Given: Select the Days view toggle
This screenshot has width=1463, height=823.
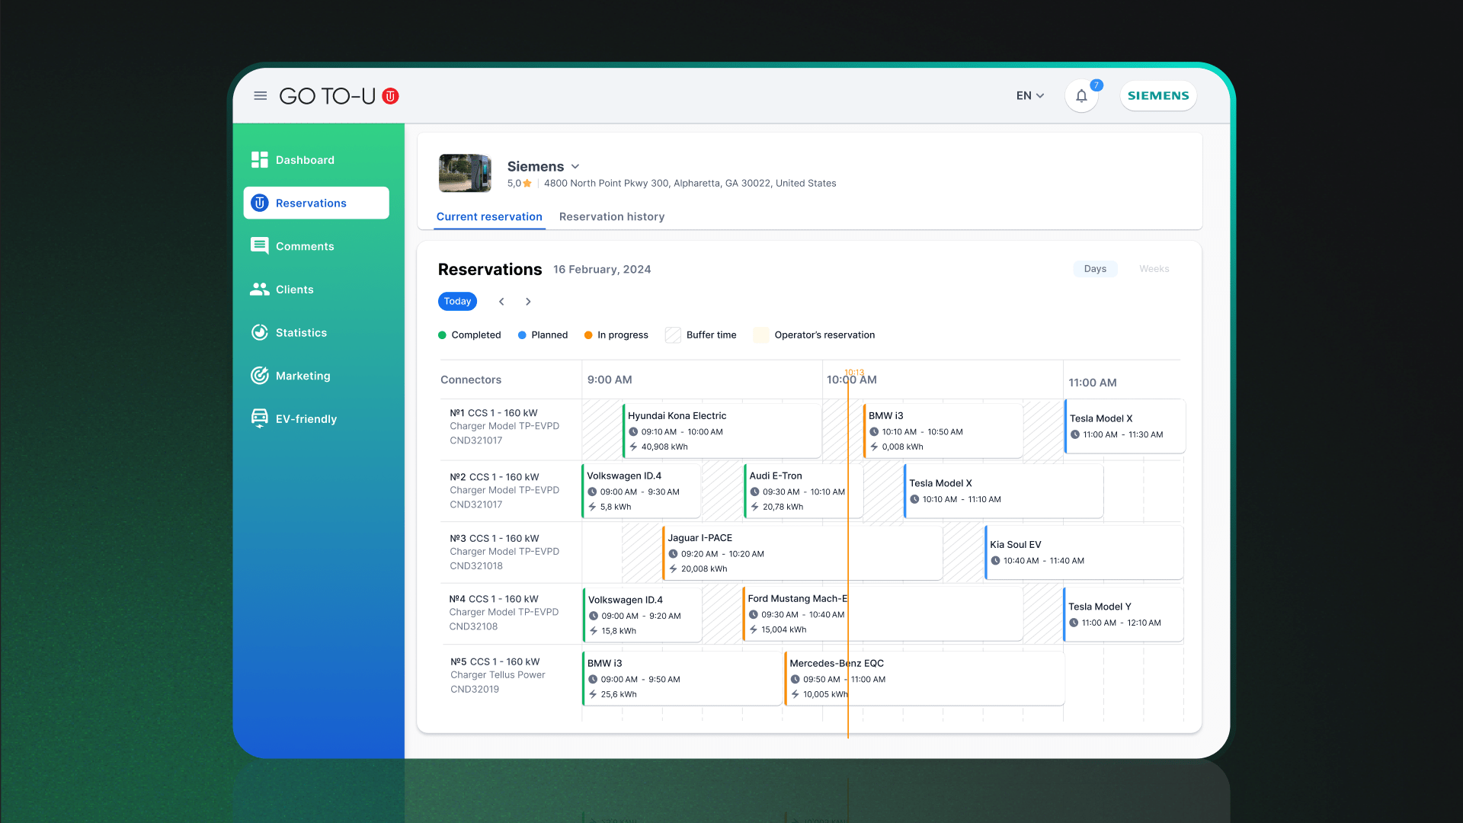Looking at the screenshot, I should [x=1095, y=269].
